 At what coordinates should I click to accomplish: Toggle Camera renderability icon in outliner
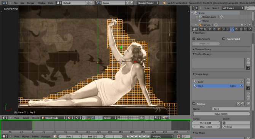coord(250,25)
